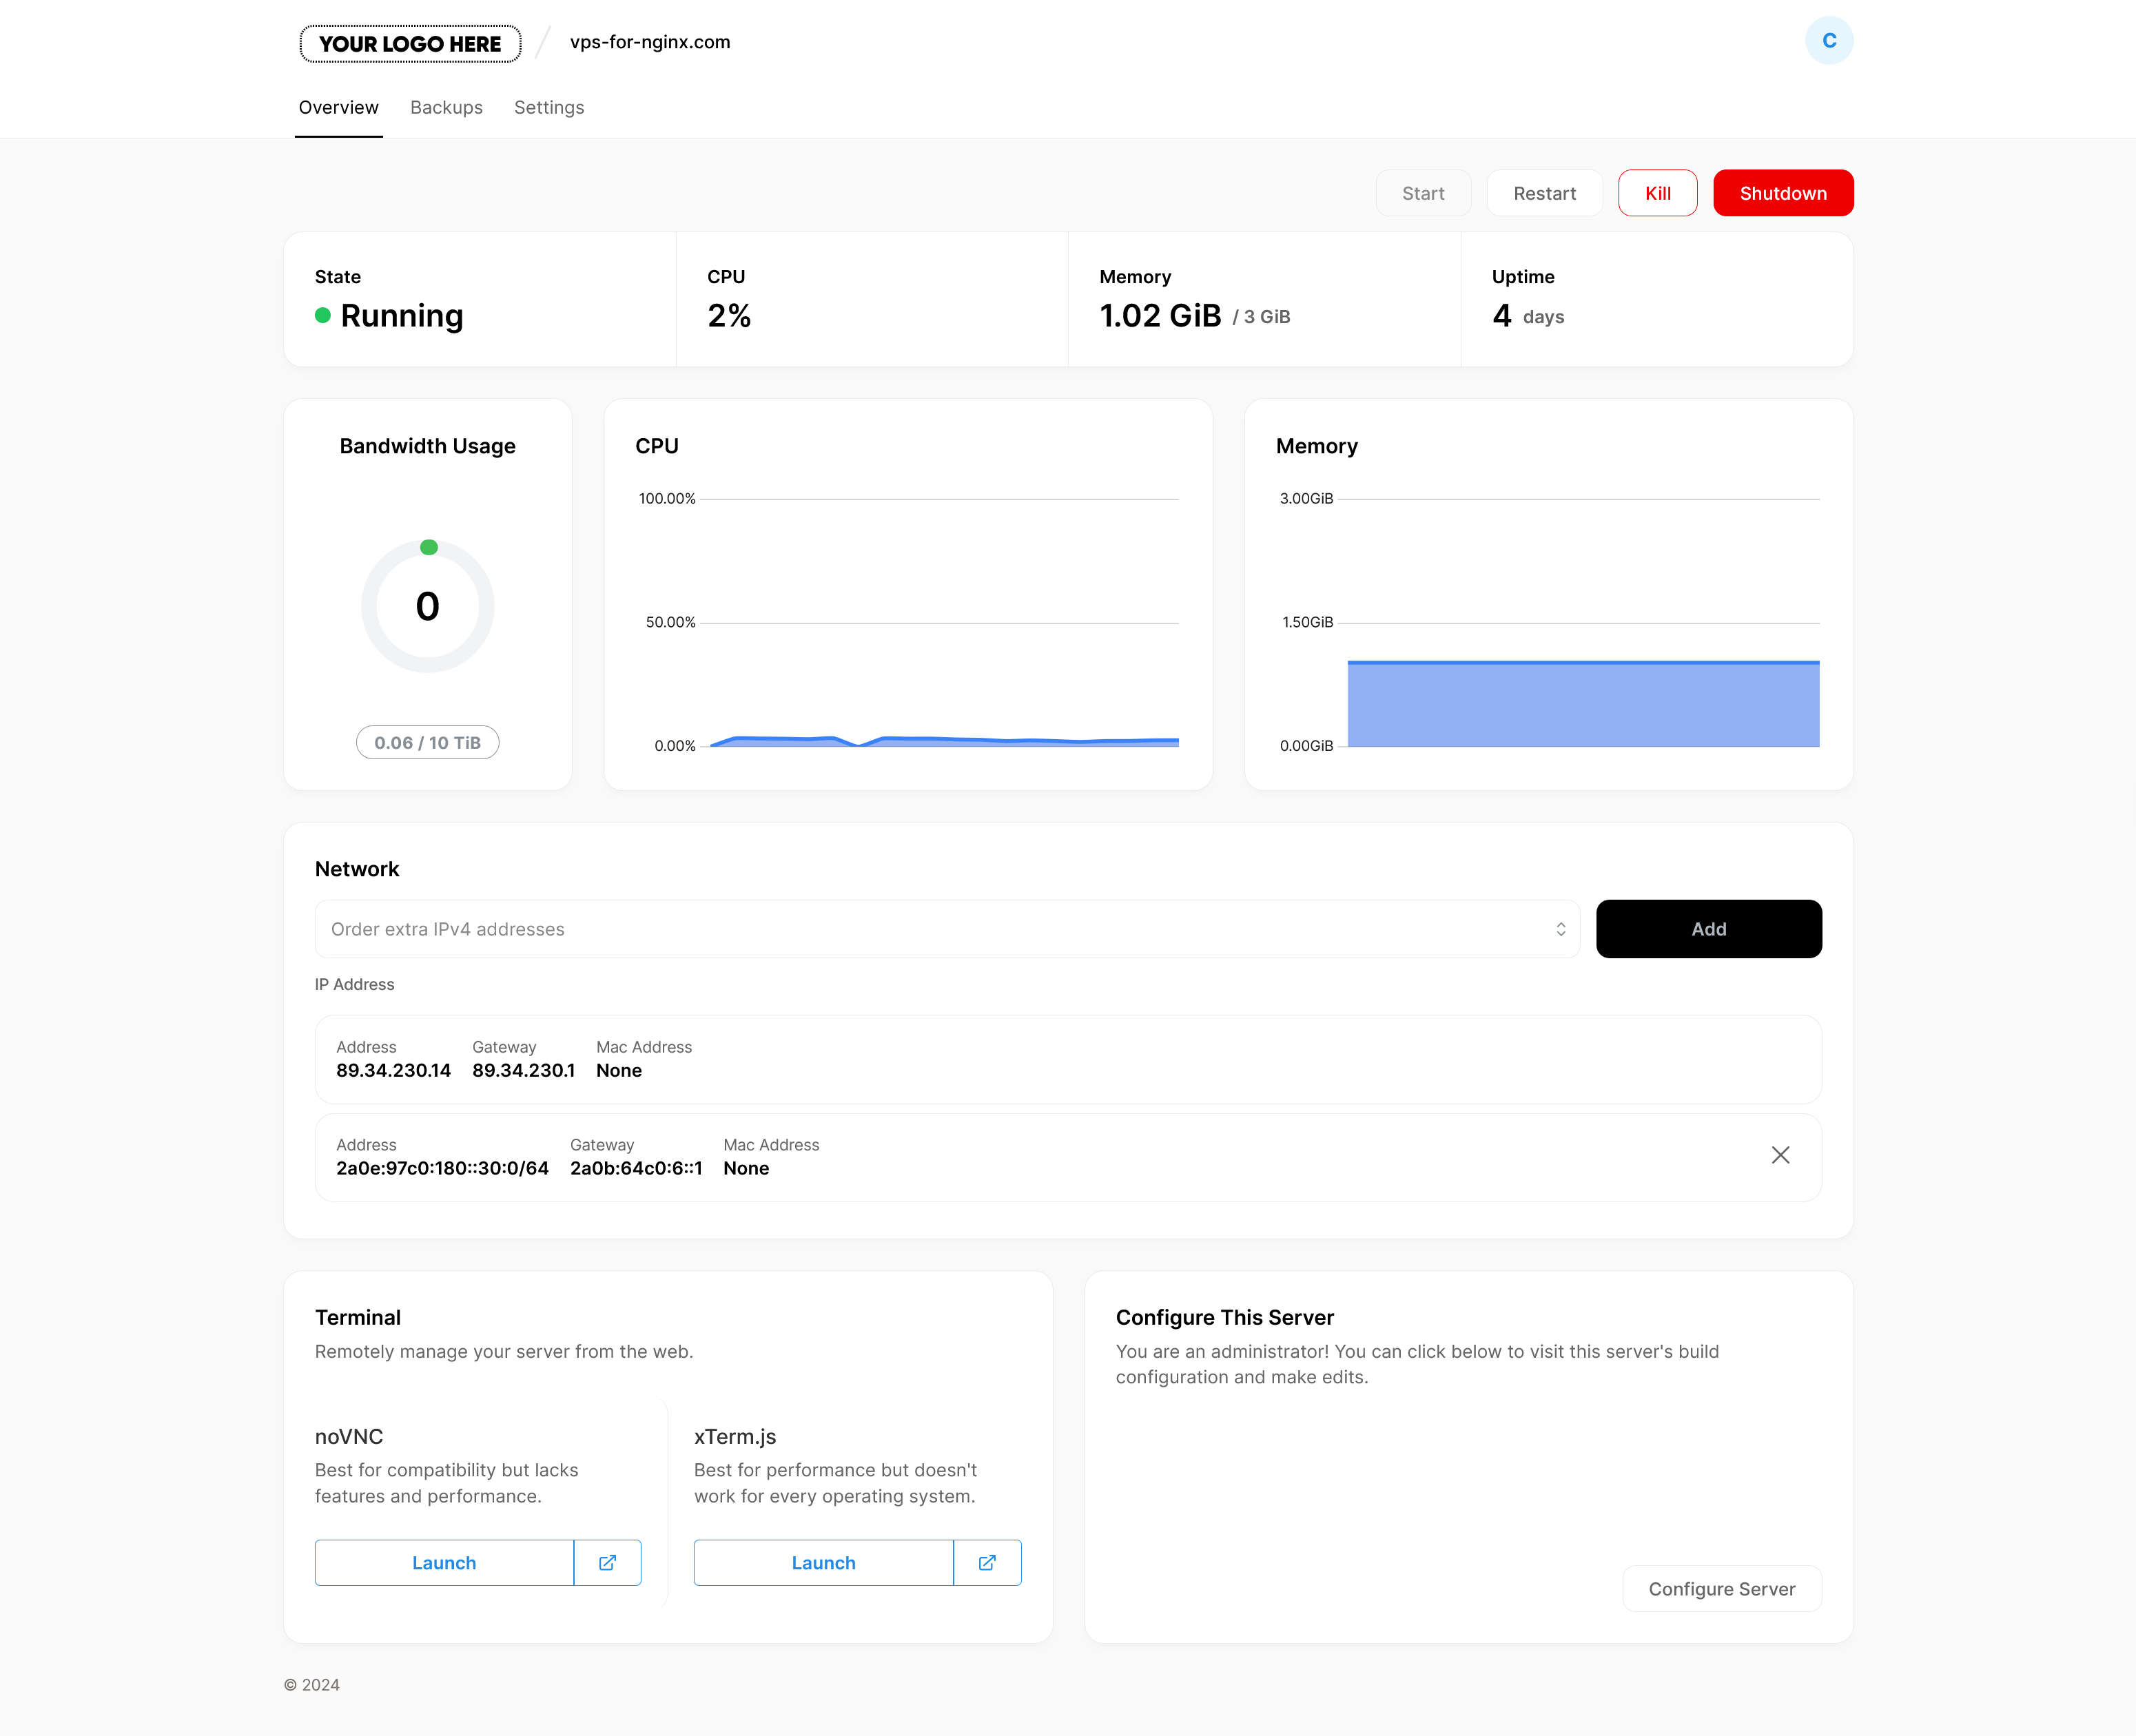Click the green bandwidth gauge indicator
The width and height of the screenshot is (2136, 1736).
point(429,547)
